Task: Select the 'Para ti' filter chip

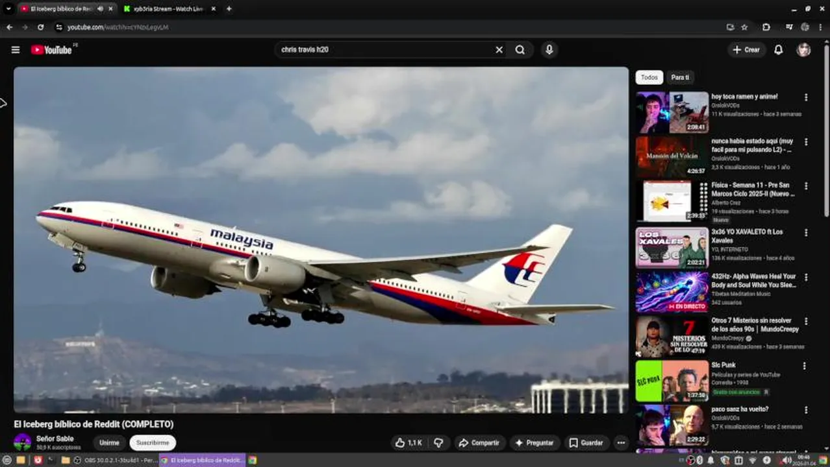Action: tap(680, 77)
